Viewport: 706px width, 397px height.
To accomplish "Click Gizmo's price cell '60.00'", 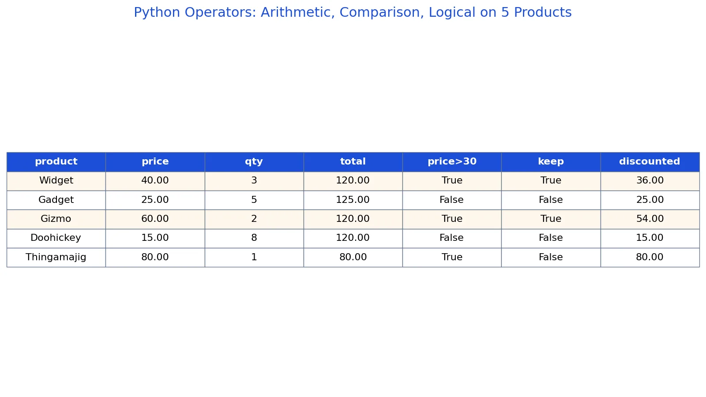I will [x=155, y=219].
